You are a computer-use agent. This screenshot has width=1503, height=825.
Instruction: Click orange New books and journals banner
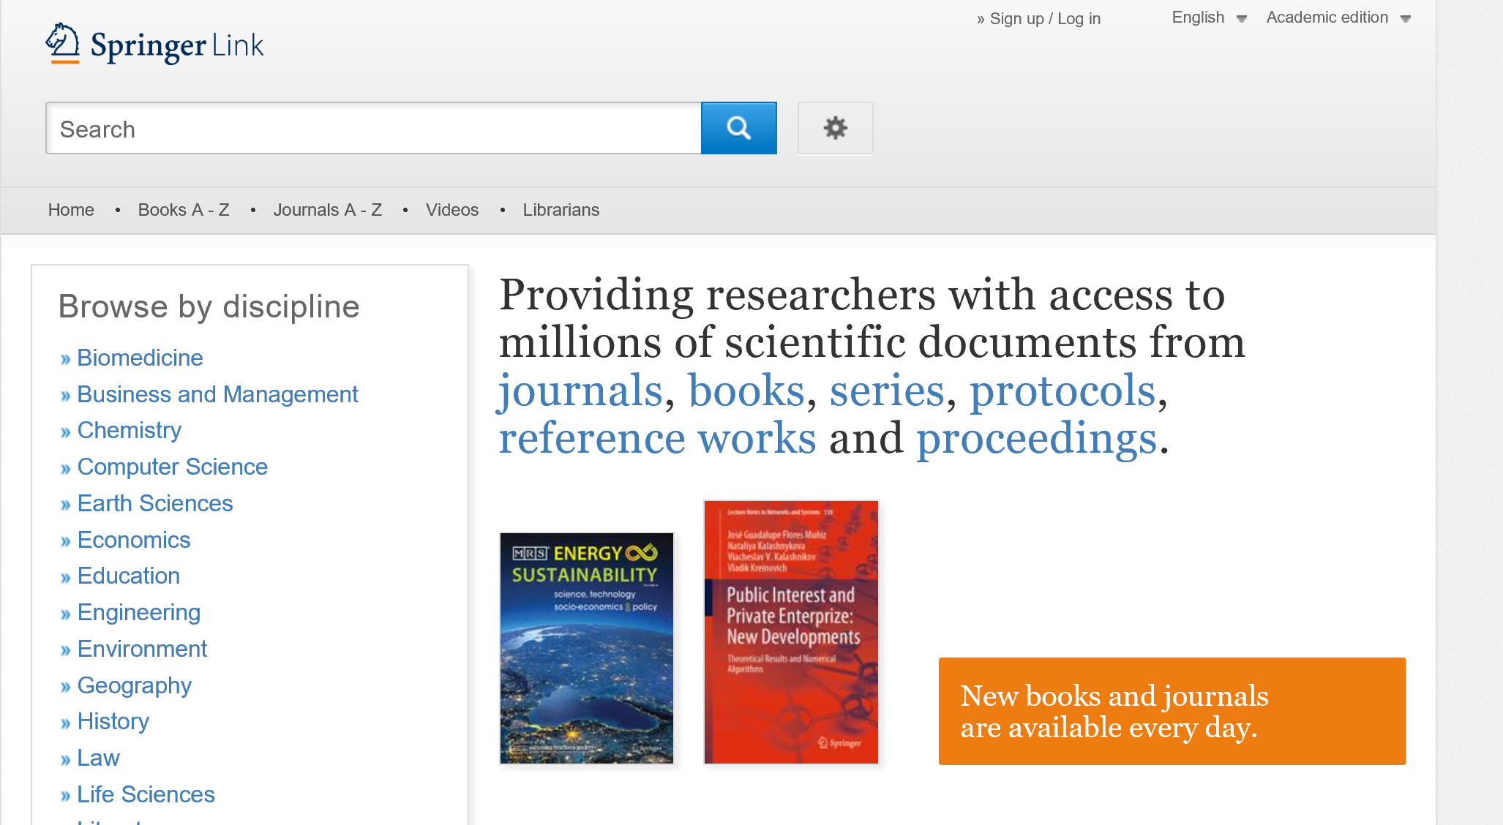tap(1172, 711)
